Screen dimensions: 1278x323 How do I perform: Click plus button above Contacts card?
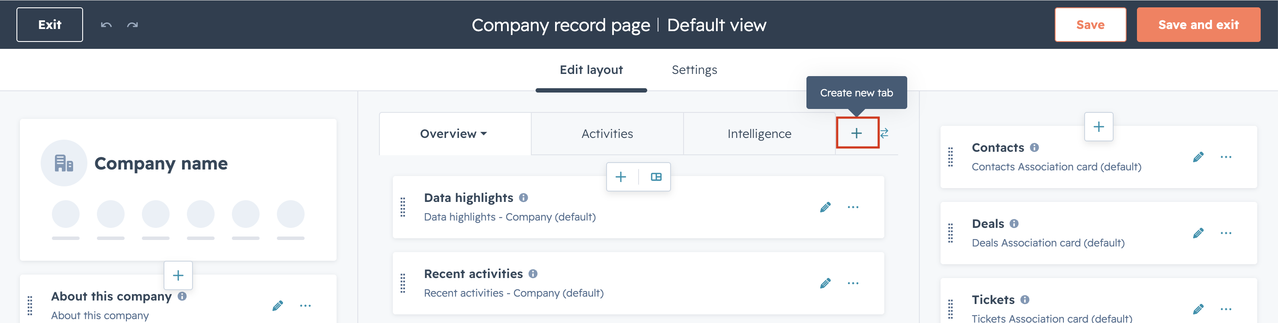[1098, 127]
